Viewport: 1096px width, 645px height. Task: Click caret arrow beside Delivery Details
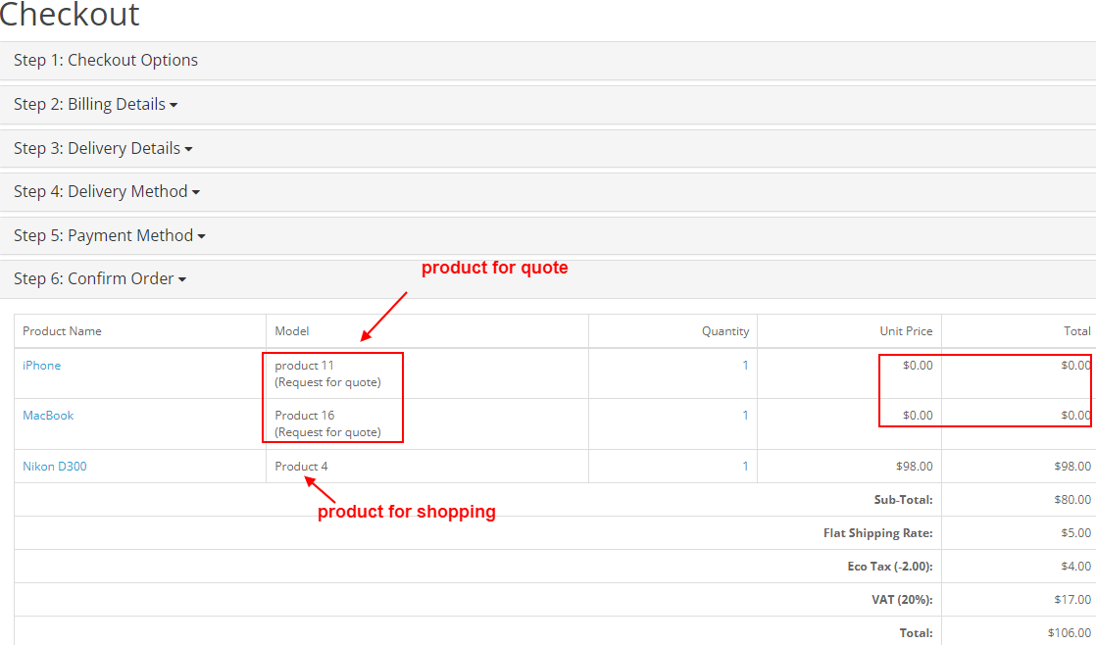[x=188, y=150]
